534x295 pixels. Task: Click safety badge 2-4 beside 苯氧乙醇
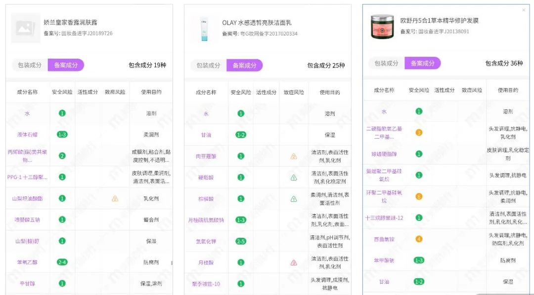62,262
